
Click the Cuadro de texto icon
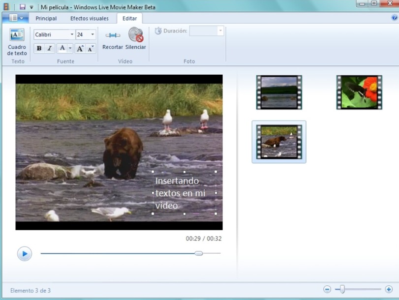click(x=17, y=35)
